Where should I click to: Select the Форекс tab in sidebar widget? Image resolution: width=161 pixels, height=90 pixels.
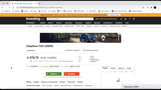pyautogui.click(x=113, y=68)
